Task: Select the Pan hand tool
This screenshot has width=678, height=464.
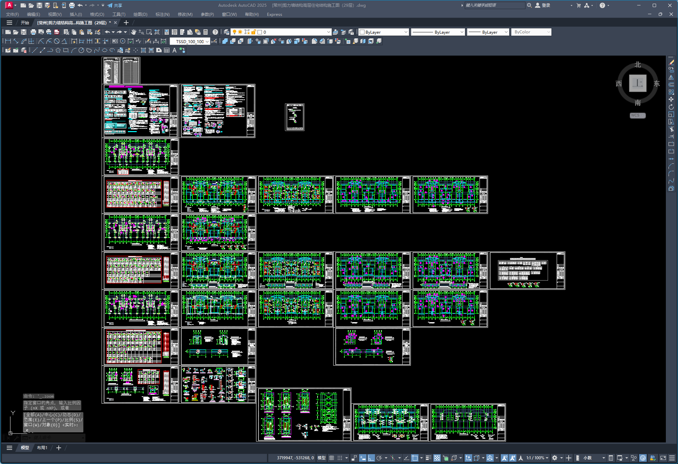Action: pos(134,32)
